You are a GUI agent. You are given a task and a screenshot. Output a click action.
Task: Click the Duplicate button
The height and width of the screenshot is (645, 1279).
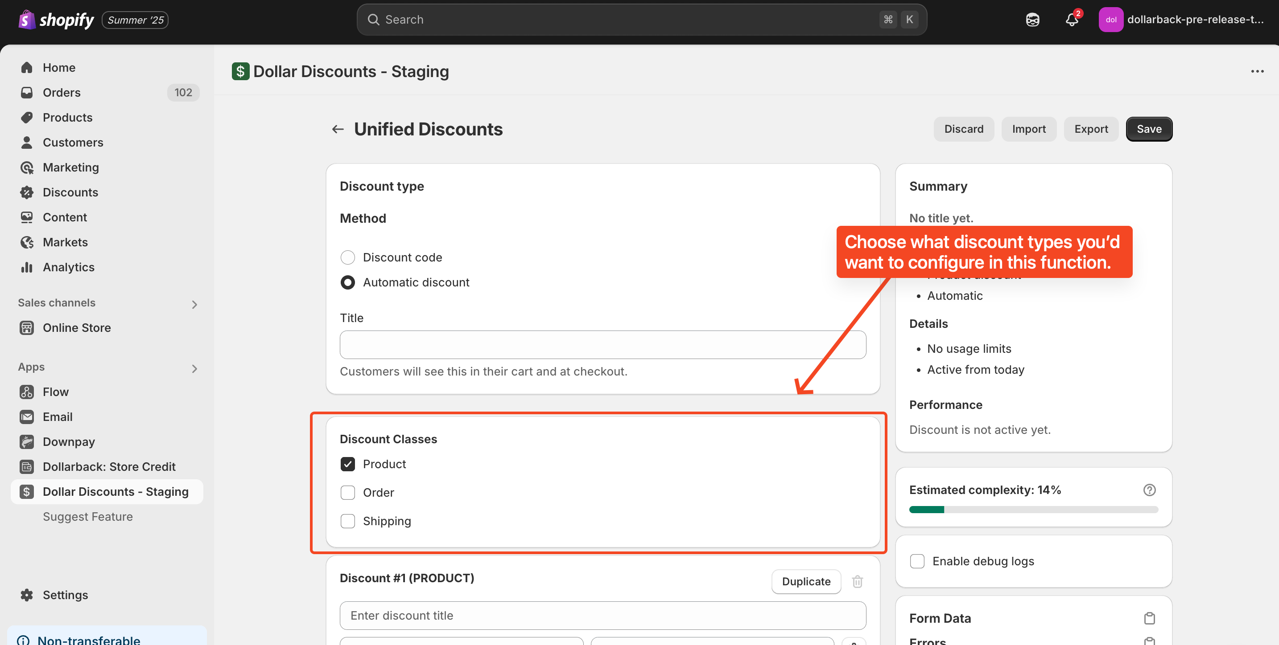806,581
